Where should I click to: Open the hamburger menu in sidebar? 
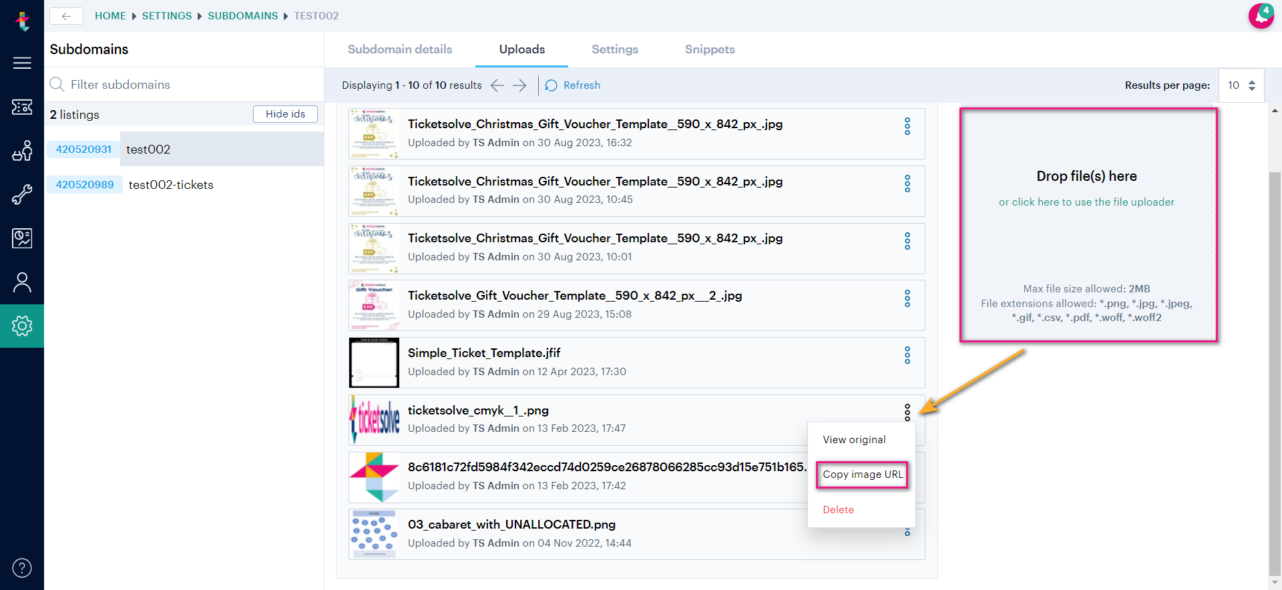point(22,63)
